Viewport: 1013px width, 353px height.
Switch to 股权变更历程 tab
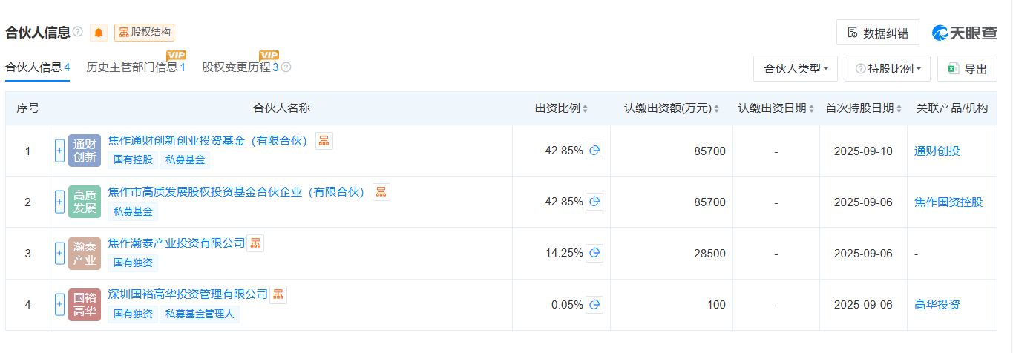point(240,67)
